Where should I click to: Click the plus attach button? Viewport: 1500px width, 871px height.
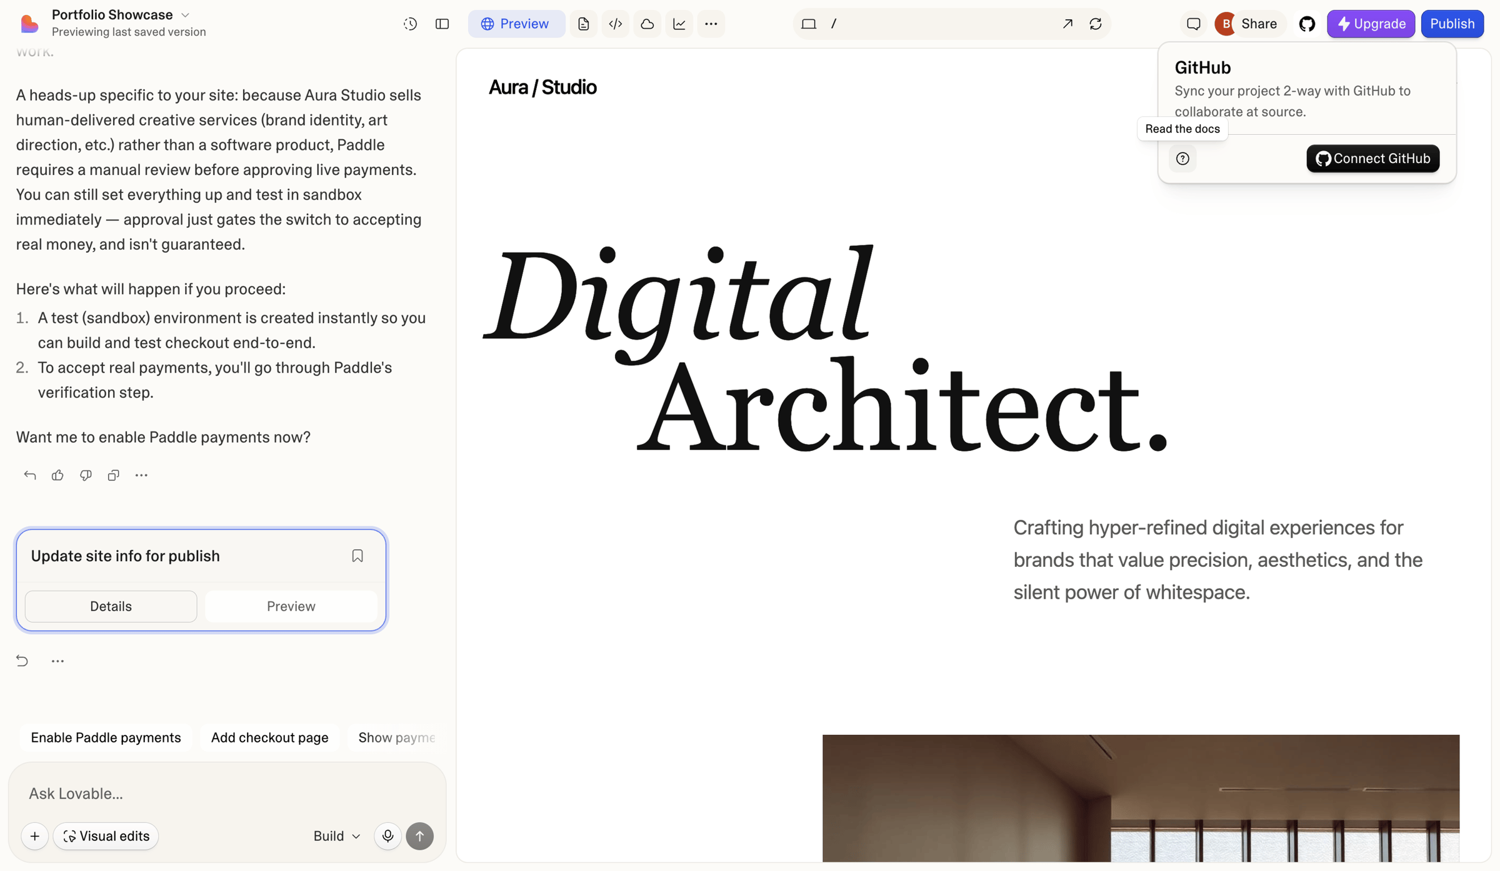[35, 836]
